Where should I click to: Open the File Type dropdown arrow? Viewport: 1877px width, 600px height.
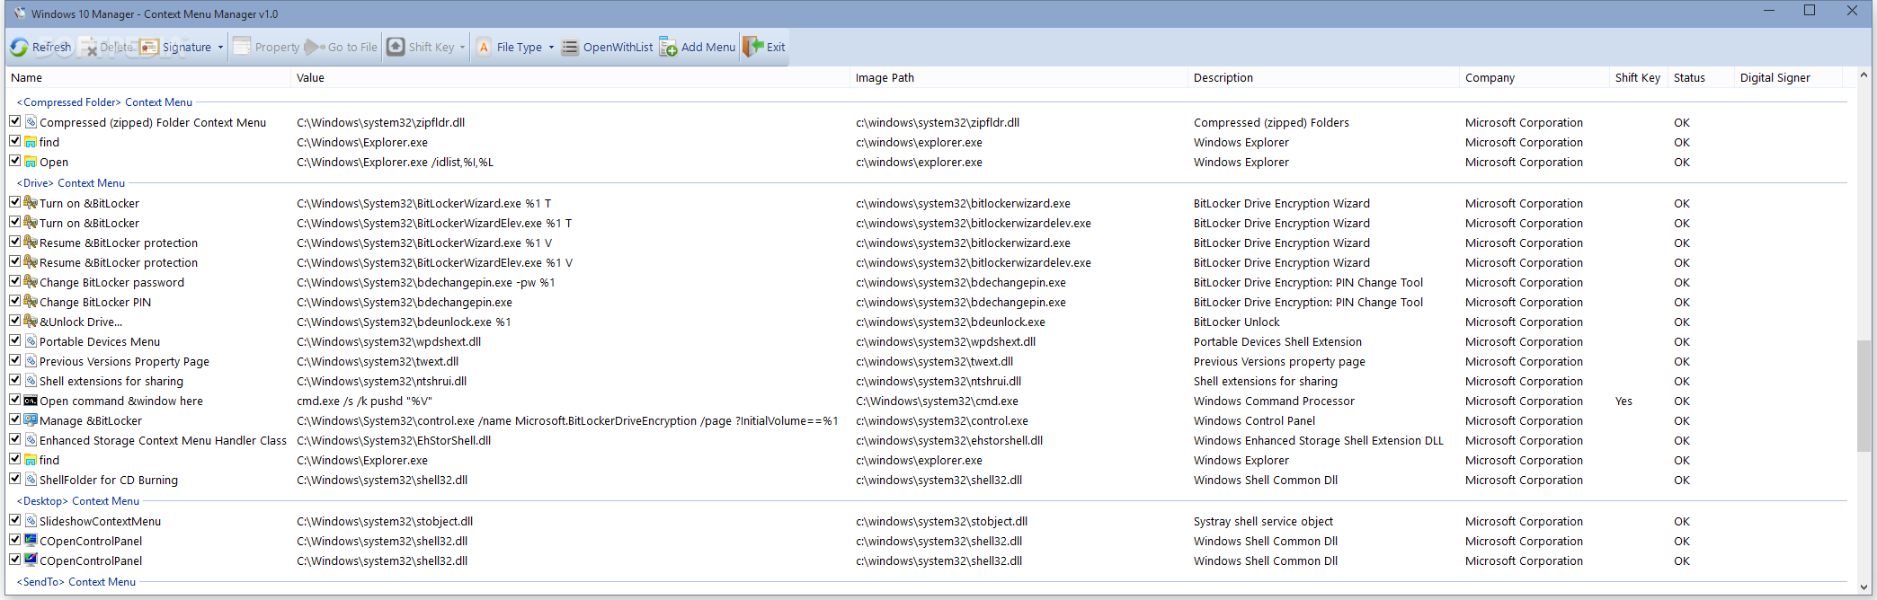pyautogui.click(x=551, y=48)
